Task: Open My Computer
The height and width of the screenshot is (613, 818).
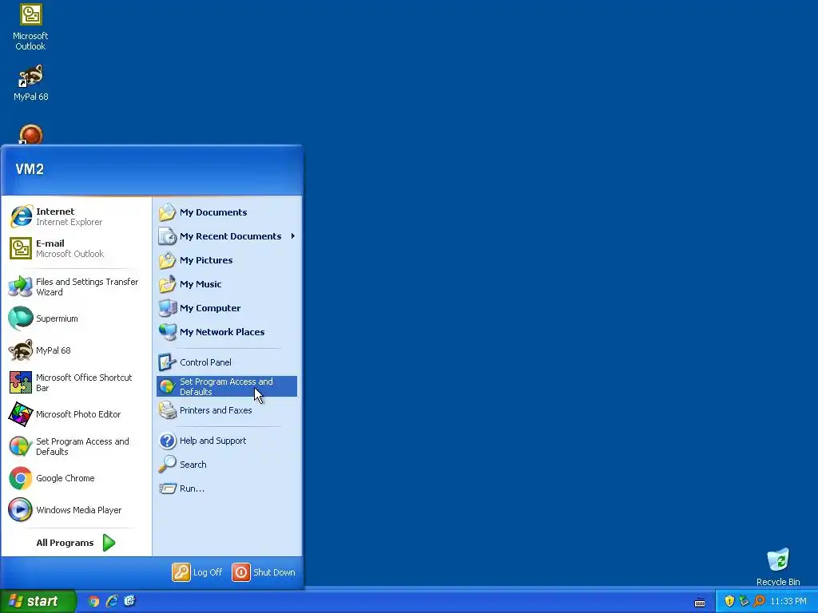Action: [226, 308]
